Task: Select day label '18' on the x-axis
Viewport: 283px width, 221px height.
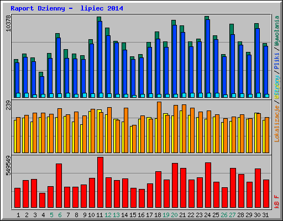Action: tap(158, 215)
